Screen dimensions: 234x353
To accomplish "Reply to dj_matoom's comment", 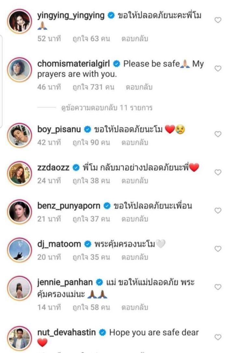I will tap(135, 257).
